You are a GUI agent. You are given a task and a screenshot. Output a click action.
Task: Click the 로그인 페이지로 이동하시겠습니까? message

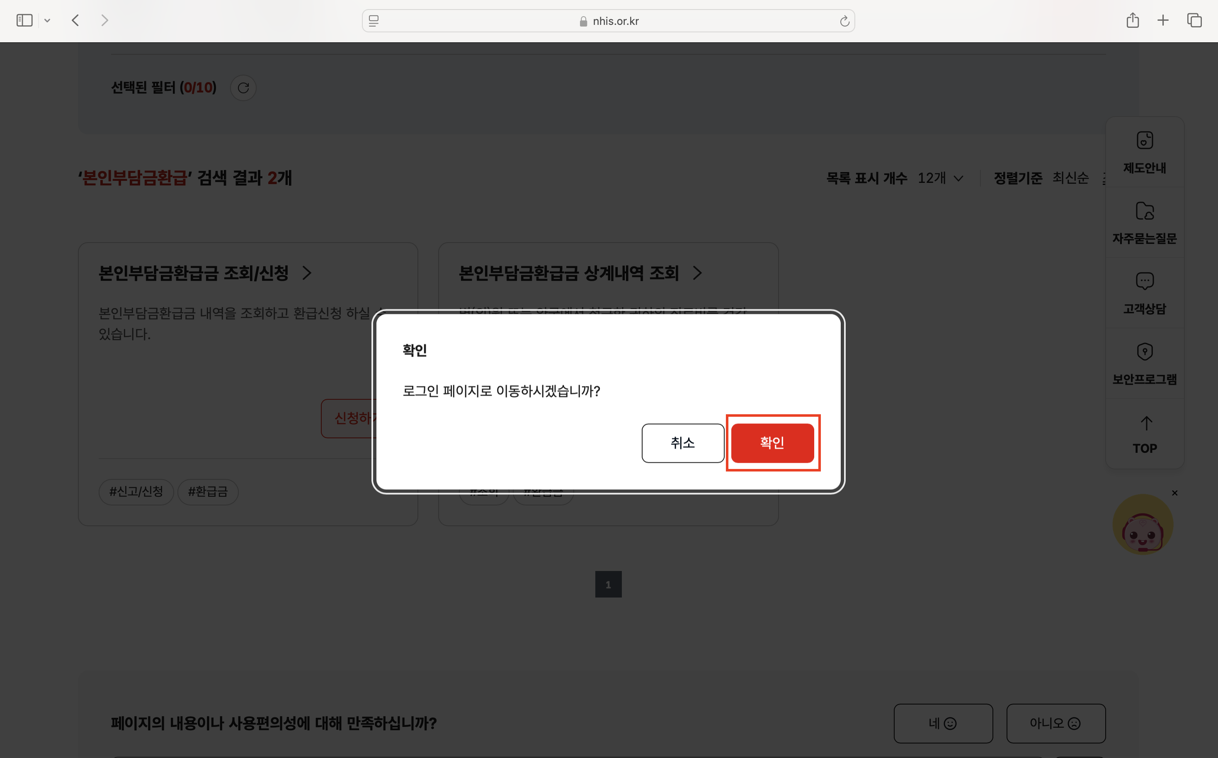pyautogui.click(x=501, y=391)
